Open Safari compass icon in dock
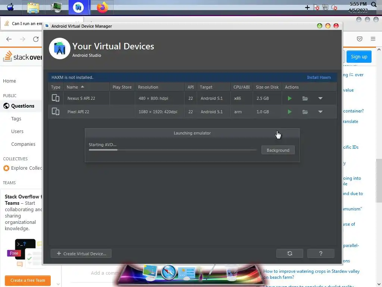The width and height of the screenshot is (382, 287). click(x=168, y=272)
